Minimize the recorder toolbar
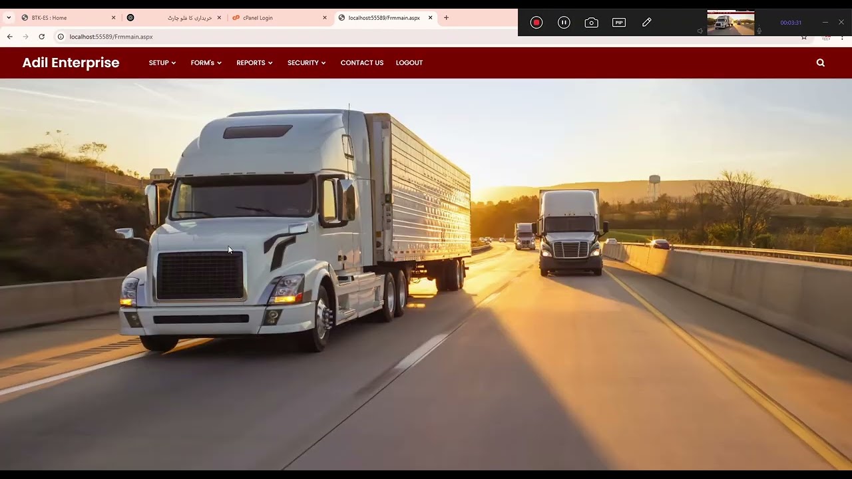Screen dimensions: 852x479 [x=825, y=23]
